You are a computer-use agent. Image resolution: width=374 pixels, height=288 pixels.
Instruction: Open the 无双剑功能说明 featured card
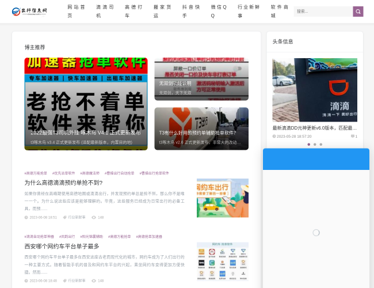coord(201,79)
